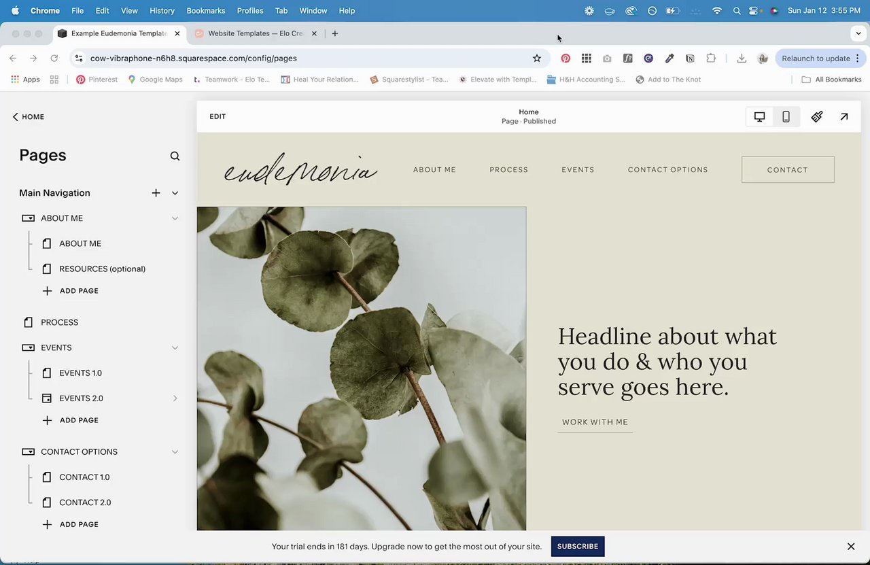870x565 pixels.
Task: Open the Bookmarks menu in menu bar
Action: (x=206, y=11)
